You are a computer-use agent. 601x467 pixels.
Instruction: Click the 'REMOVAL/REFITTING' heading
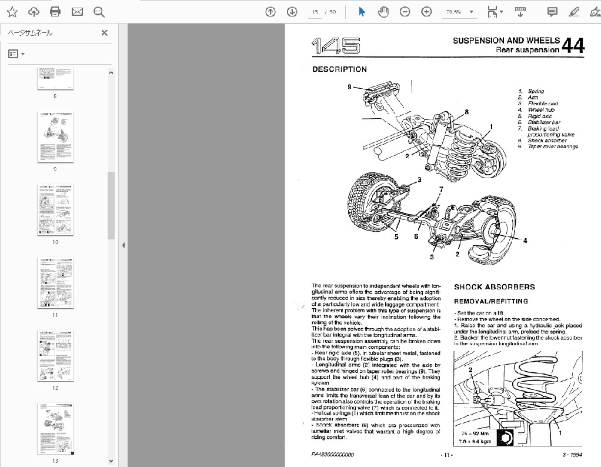click(491, 301)
